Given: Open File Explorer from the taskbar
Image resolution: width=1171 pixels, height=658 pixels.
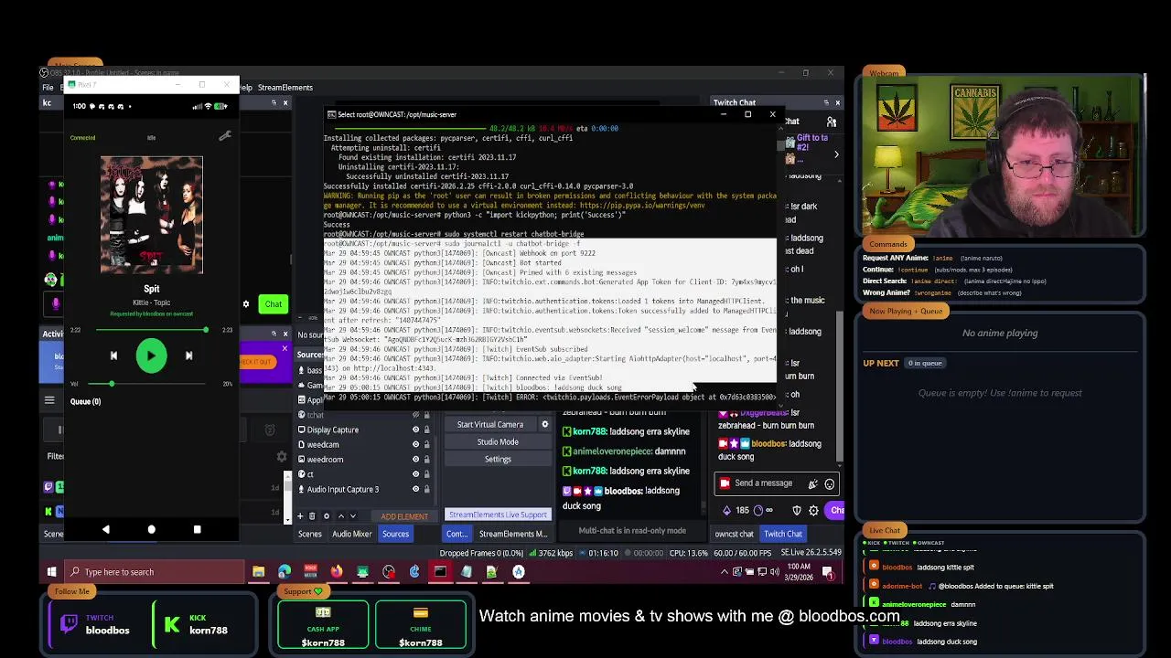Looking at the screenshot, I should click(259, 572).
